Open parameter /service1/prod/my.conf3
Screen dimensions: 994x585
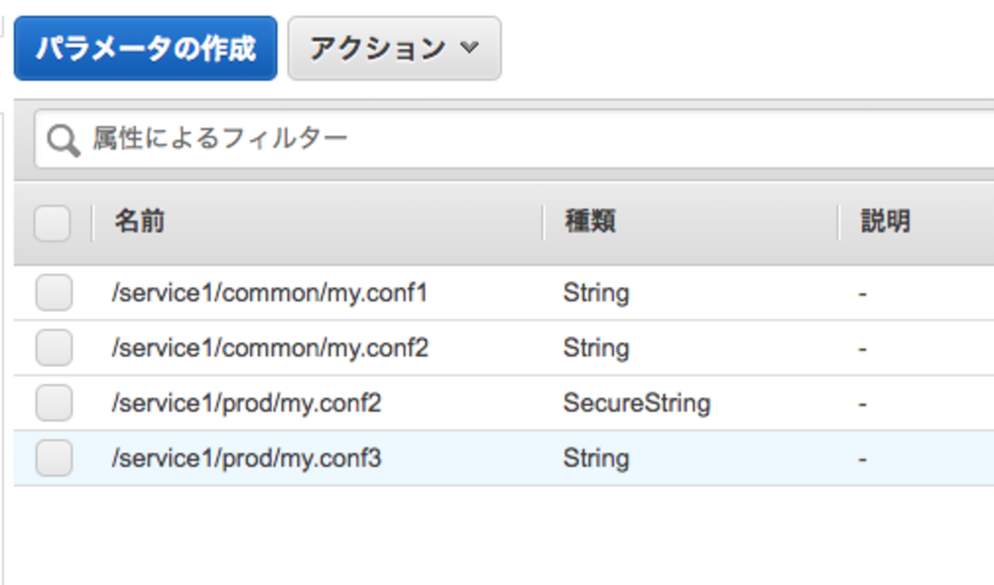(x=246, y=458)
